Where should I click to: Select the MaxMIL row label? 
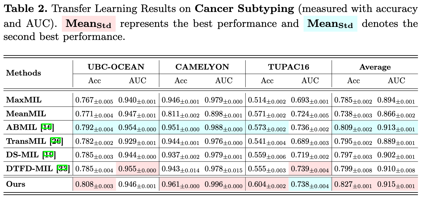click(x=24, y=100)
